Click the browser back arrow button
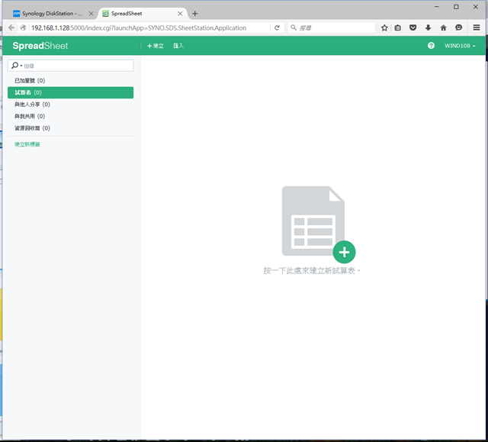The image size is (488, 442). 11,27
